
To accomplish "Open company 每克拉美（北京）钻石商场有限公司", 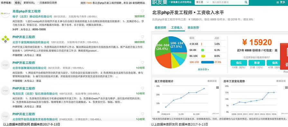I will tap(35, 94).
